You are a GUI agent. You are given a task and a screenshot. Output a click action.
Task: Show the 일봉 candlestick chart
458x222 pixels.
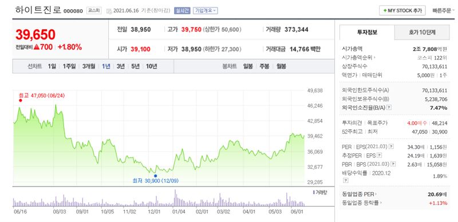[x=248, y=66]
